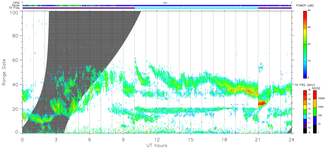
Task: Click the "Range Gate" y-axis title
Action: 4,72
